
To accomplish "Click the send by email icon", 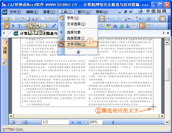I will pyautogui.click(x=35, y=19).
